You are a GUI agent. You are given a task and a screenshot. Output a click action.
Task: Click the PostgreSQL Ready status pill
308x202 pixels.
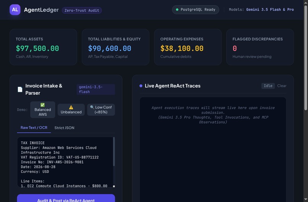pos(196,10)
